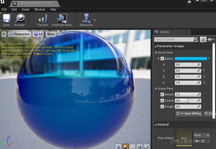Uncheck the Roughness parameter override

coord(162,107)
